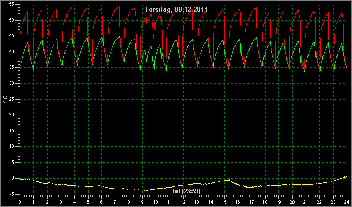Viewport: 352px width, 207px height.
Task: Click the chart title Torsdag, 08.12.2011
Action: pos(176,10)
